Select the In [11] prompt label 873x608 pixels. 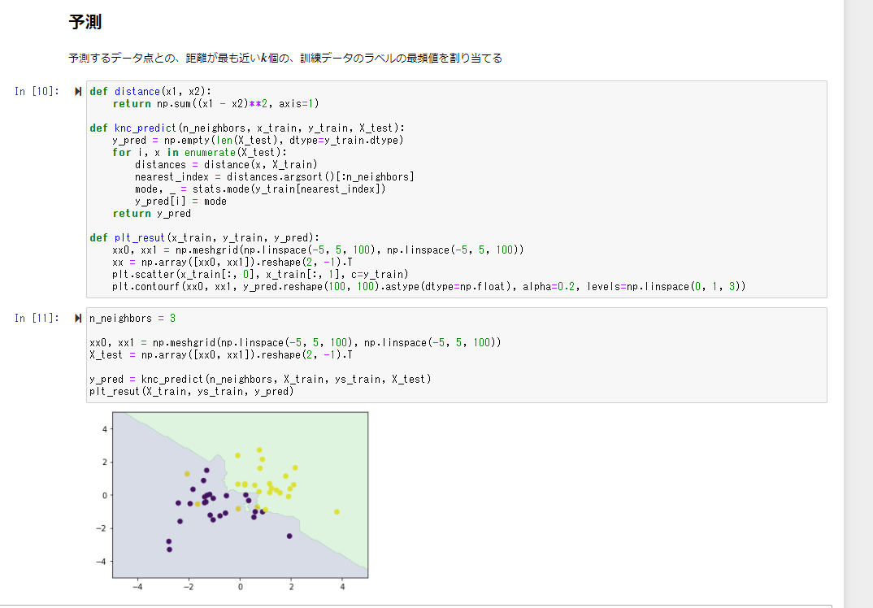click(37, 318)
